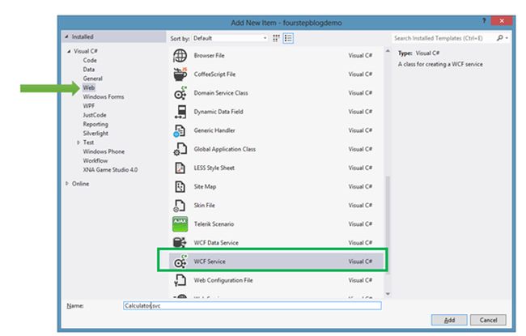This screenshot has width=526, height=336.
Task: Select the General category
Action: tap(93, 79)
